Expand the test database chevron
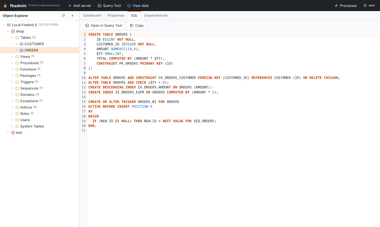 click(8, 133)
